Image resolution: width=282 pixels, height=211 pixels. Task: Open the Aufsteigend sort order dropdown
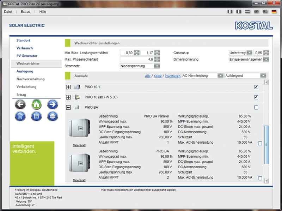(x=245, y=76)
